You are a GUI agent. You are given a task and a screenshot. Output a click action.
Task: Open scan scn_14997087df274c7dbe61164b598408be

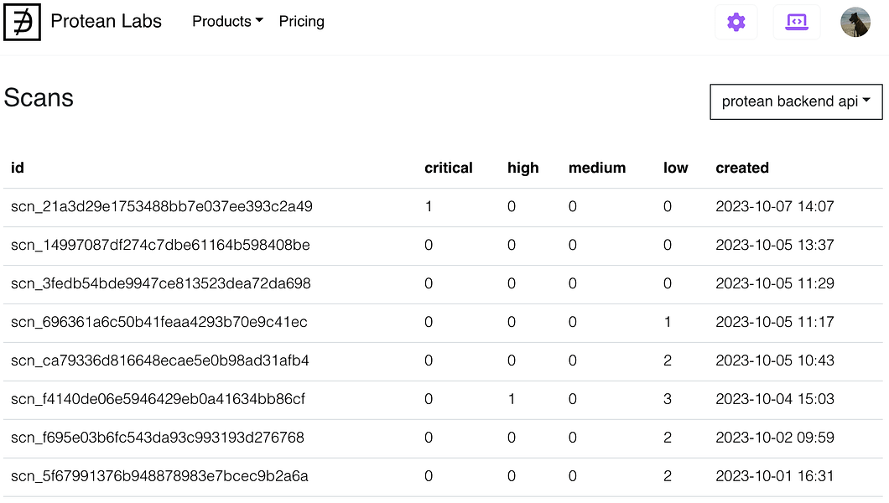point(160,245)
